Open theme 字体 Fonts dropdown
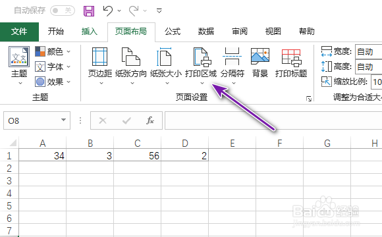This screenshot has height=237, width=382. [x=53, y=66]
